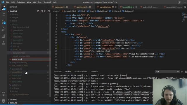Open the Explorer view in activity bar

point(4,8)
